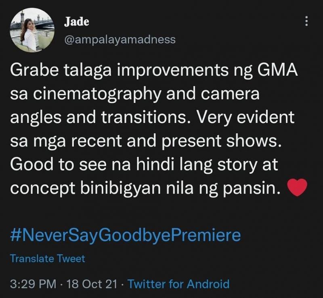The image size is (323, 298).
Task: Open the Twitter for Android source link
Action: tap(178, 284)
